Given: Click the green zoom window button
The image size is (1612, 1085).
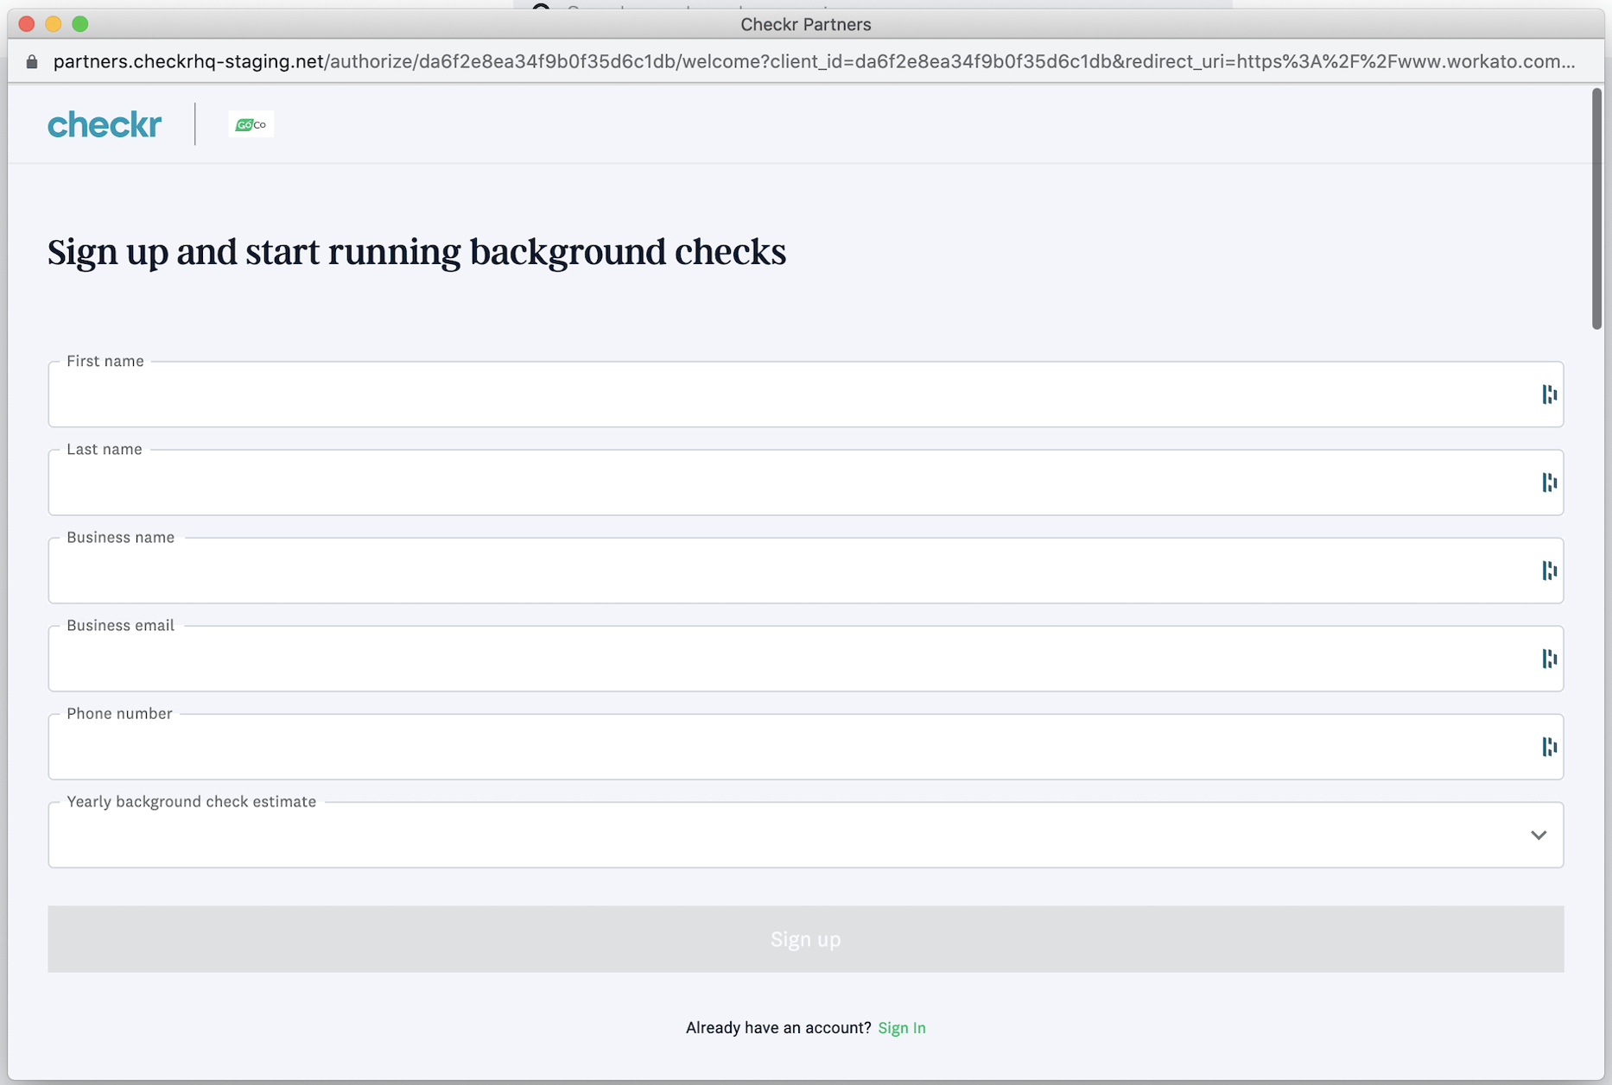Looking at the screenshot, I should (x=79, y=24).
